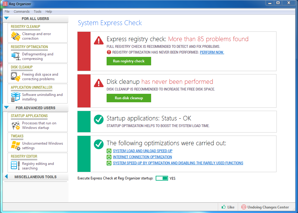Click power icon beside System Load Speed-Up
Image resolution: width=298 pixels, height=213 pixels.
click(109, 151)
